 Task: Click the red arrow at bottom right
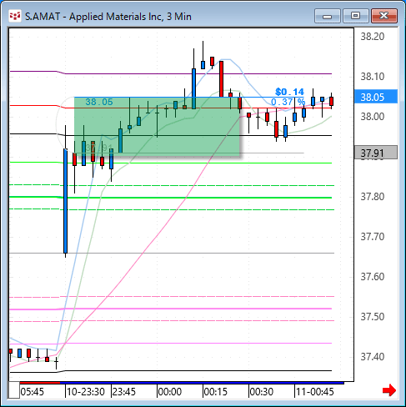(389, 390)
